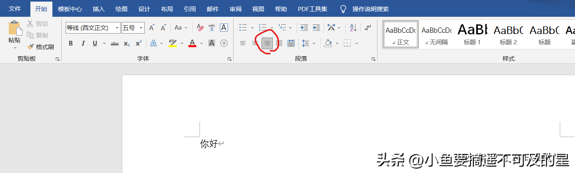The height and width of the screenshot is (173, 575).
Task: Click the distributed alignment icon
Action: click(x=291, y=43)
